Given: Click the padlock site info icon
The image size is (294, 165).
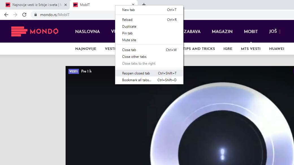Looking at the screenshot, I should [x=36, y=15].
